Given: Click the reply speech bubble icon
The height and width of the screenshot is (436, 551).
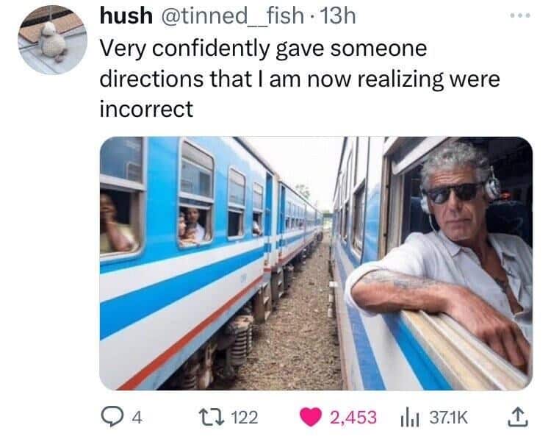Looking at the screenshot, I should [111, 417].
